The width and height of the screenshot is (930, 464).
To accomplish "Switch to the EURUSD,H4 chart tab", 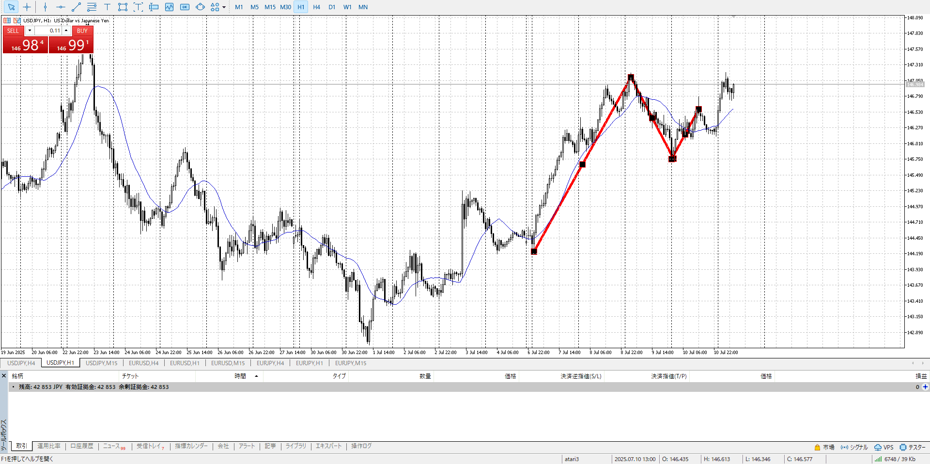I will tap(143, 363).
